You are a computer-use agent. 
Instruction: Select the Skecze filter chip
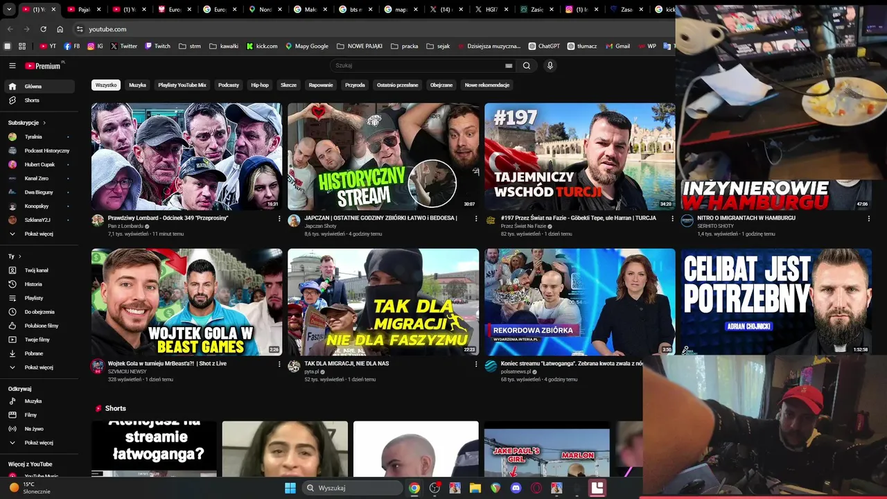[x=288, y=85]
